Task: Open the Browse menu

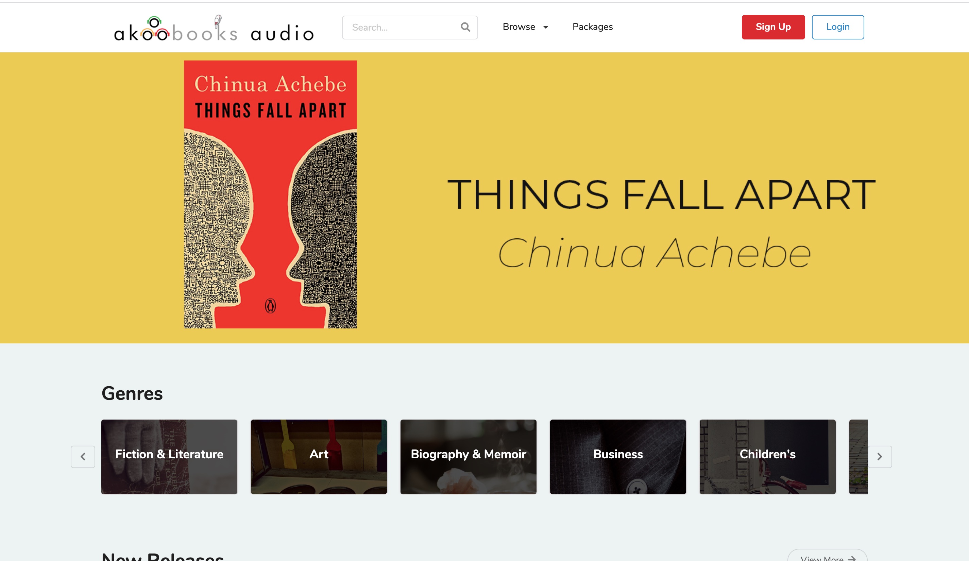Action: (x=525, y=27)
